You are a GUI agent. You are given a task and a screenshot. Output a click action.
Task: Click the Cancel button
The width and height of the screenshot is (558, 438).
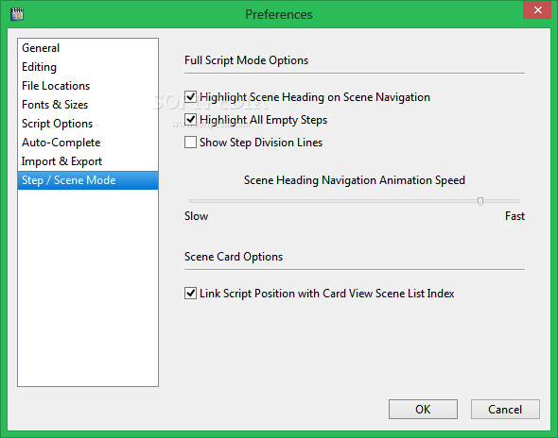click(505, 410)
